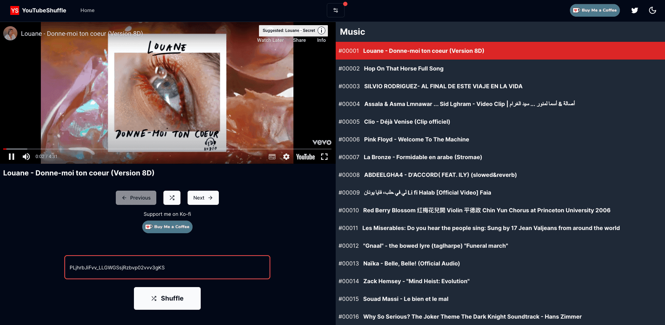Go to the Home menu item
Image resolution: width=665 pixels, height=325 pixels.
[x=87, y=10]
